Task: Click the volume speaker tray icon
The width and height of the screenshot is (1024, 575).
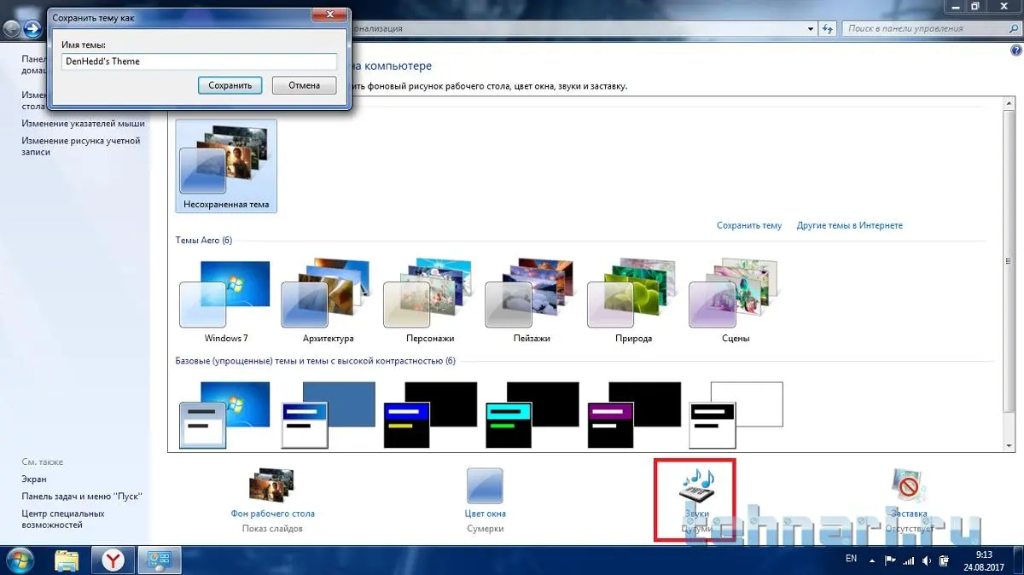Action: click(x=928, y=560)
